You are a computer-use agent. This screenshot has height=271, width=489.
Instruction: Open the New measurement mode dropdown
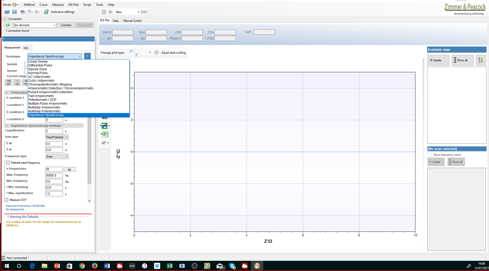pyautogui.click(x=138, y=12)
